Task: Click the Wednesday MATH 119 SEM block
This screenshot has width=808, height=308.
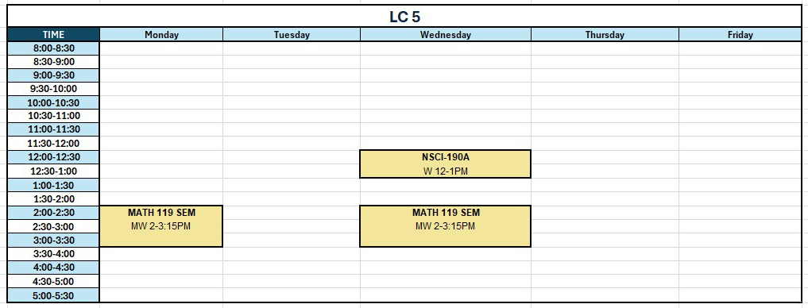Action: click(445, 226)
